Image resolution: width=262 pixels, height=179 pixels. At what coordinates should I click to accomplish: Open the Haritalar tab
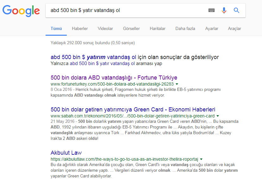158,28
